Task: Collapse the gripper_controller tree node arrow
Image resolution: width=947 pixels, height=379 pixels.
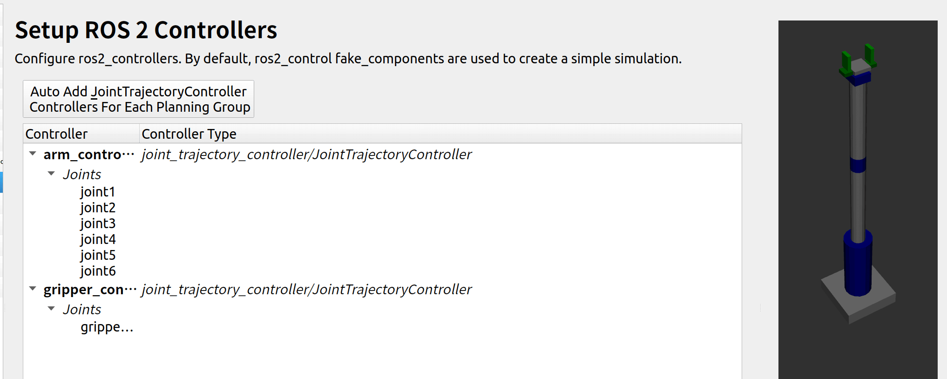Action: [33, 289]
